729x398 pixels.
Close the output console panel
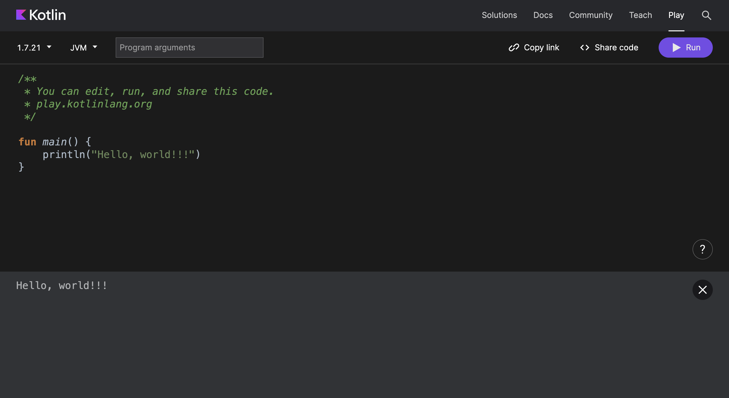[702, 290]
